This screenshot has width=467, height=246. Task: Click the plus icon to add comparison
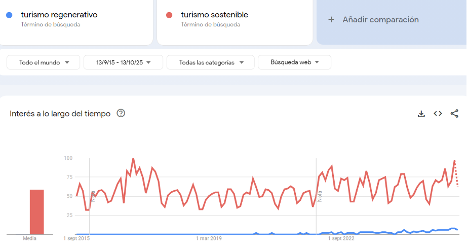(331, 20)
